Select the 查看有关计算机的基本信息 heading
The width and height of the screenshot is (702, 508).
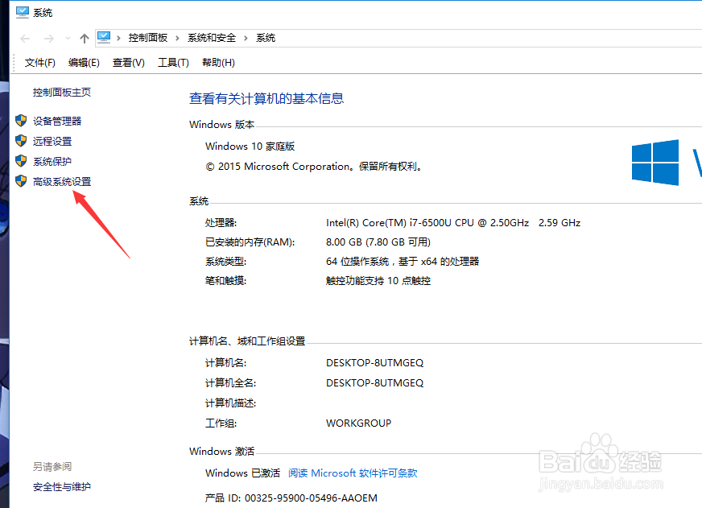click(266, 98)
